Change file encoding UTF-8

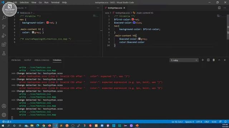tap(199, 122)
